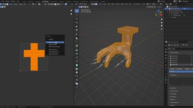The width and height of the screenshot is (193, 108).
Task: Toggle camera view icon in 3D viewport
Action: (x=162, y=26)
